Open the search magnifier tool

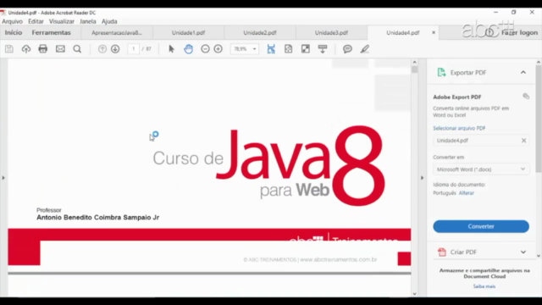tap(77, 49)
